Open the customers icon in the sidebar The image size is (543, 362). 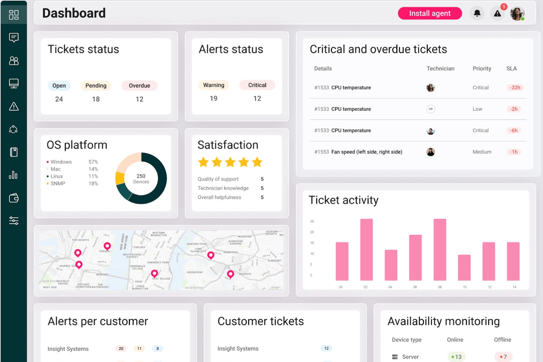pyautogui.click(x=14, y=61)
